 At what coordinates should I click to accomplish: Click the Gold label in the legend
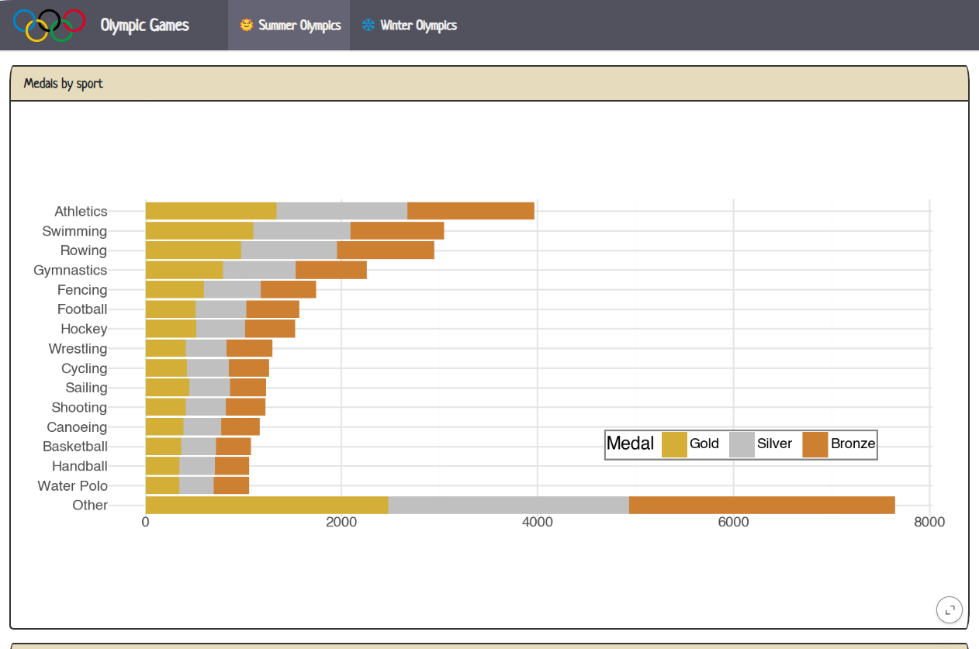(704, 444)
